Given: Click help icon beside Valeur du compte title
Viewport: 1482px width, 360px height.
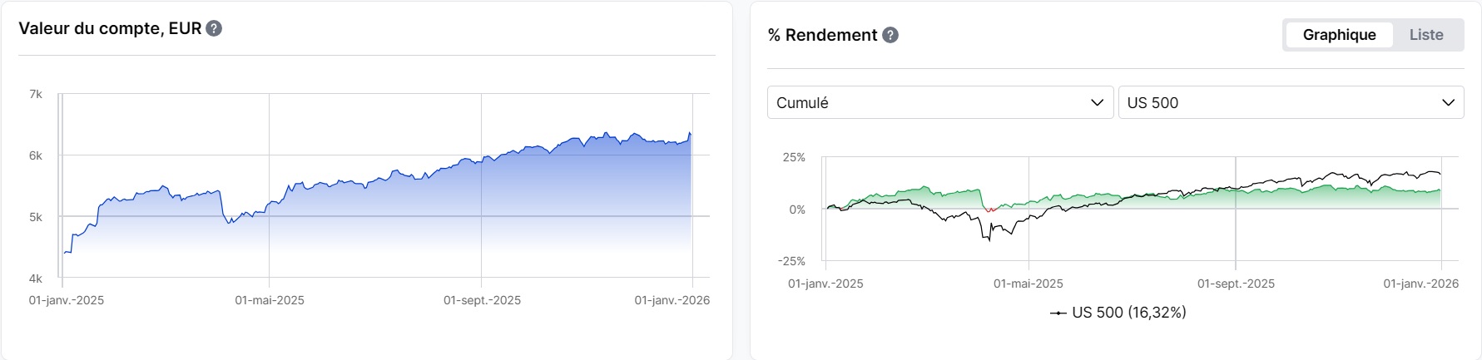Looking at the screenshot, I should 214,29.
